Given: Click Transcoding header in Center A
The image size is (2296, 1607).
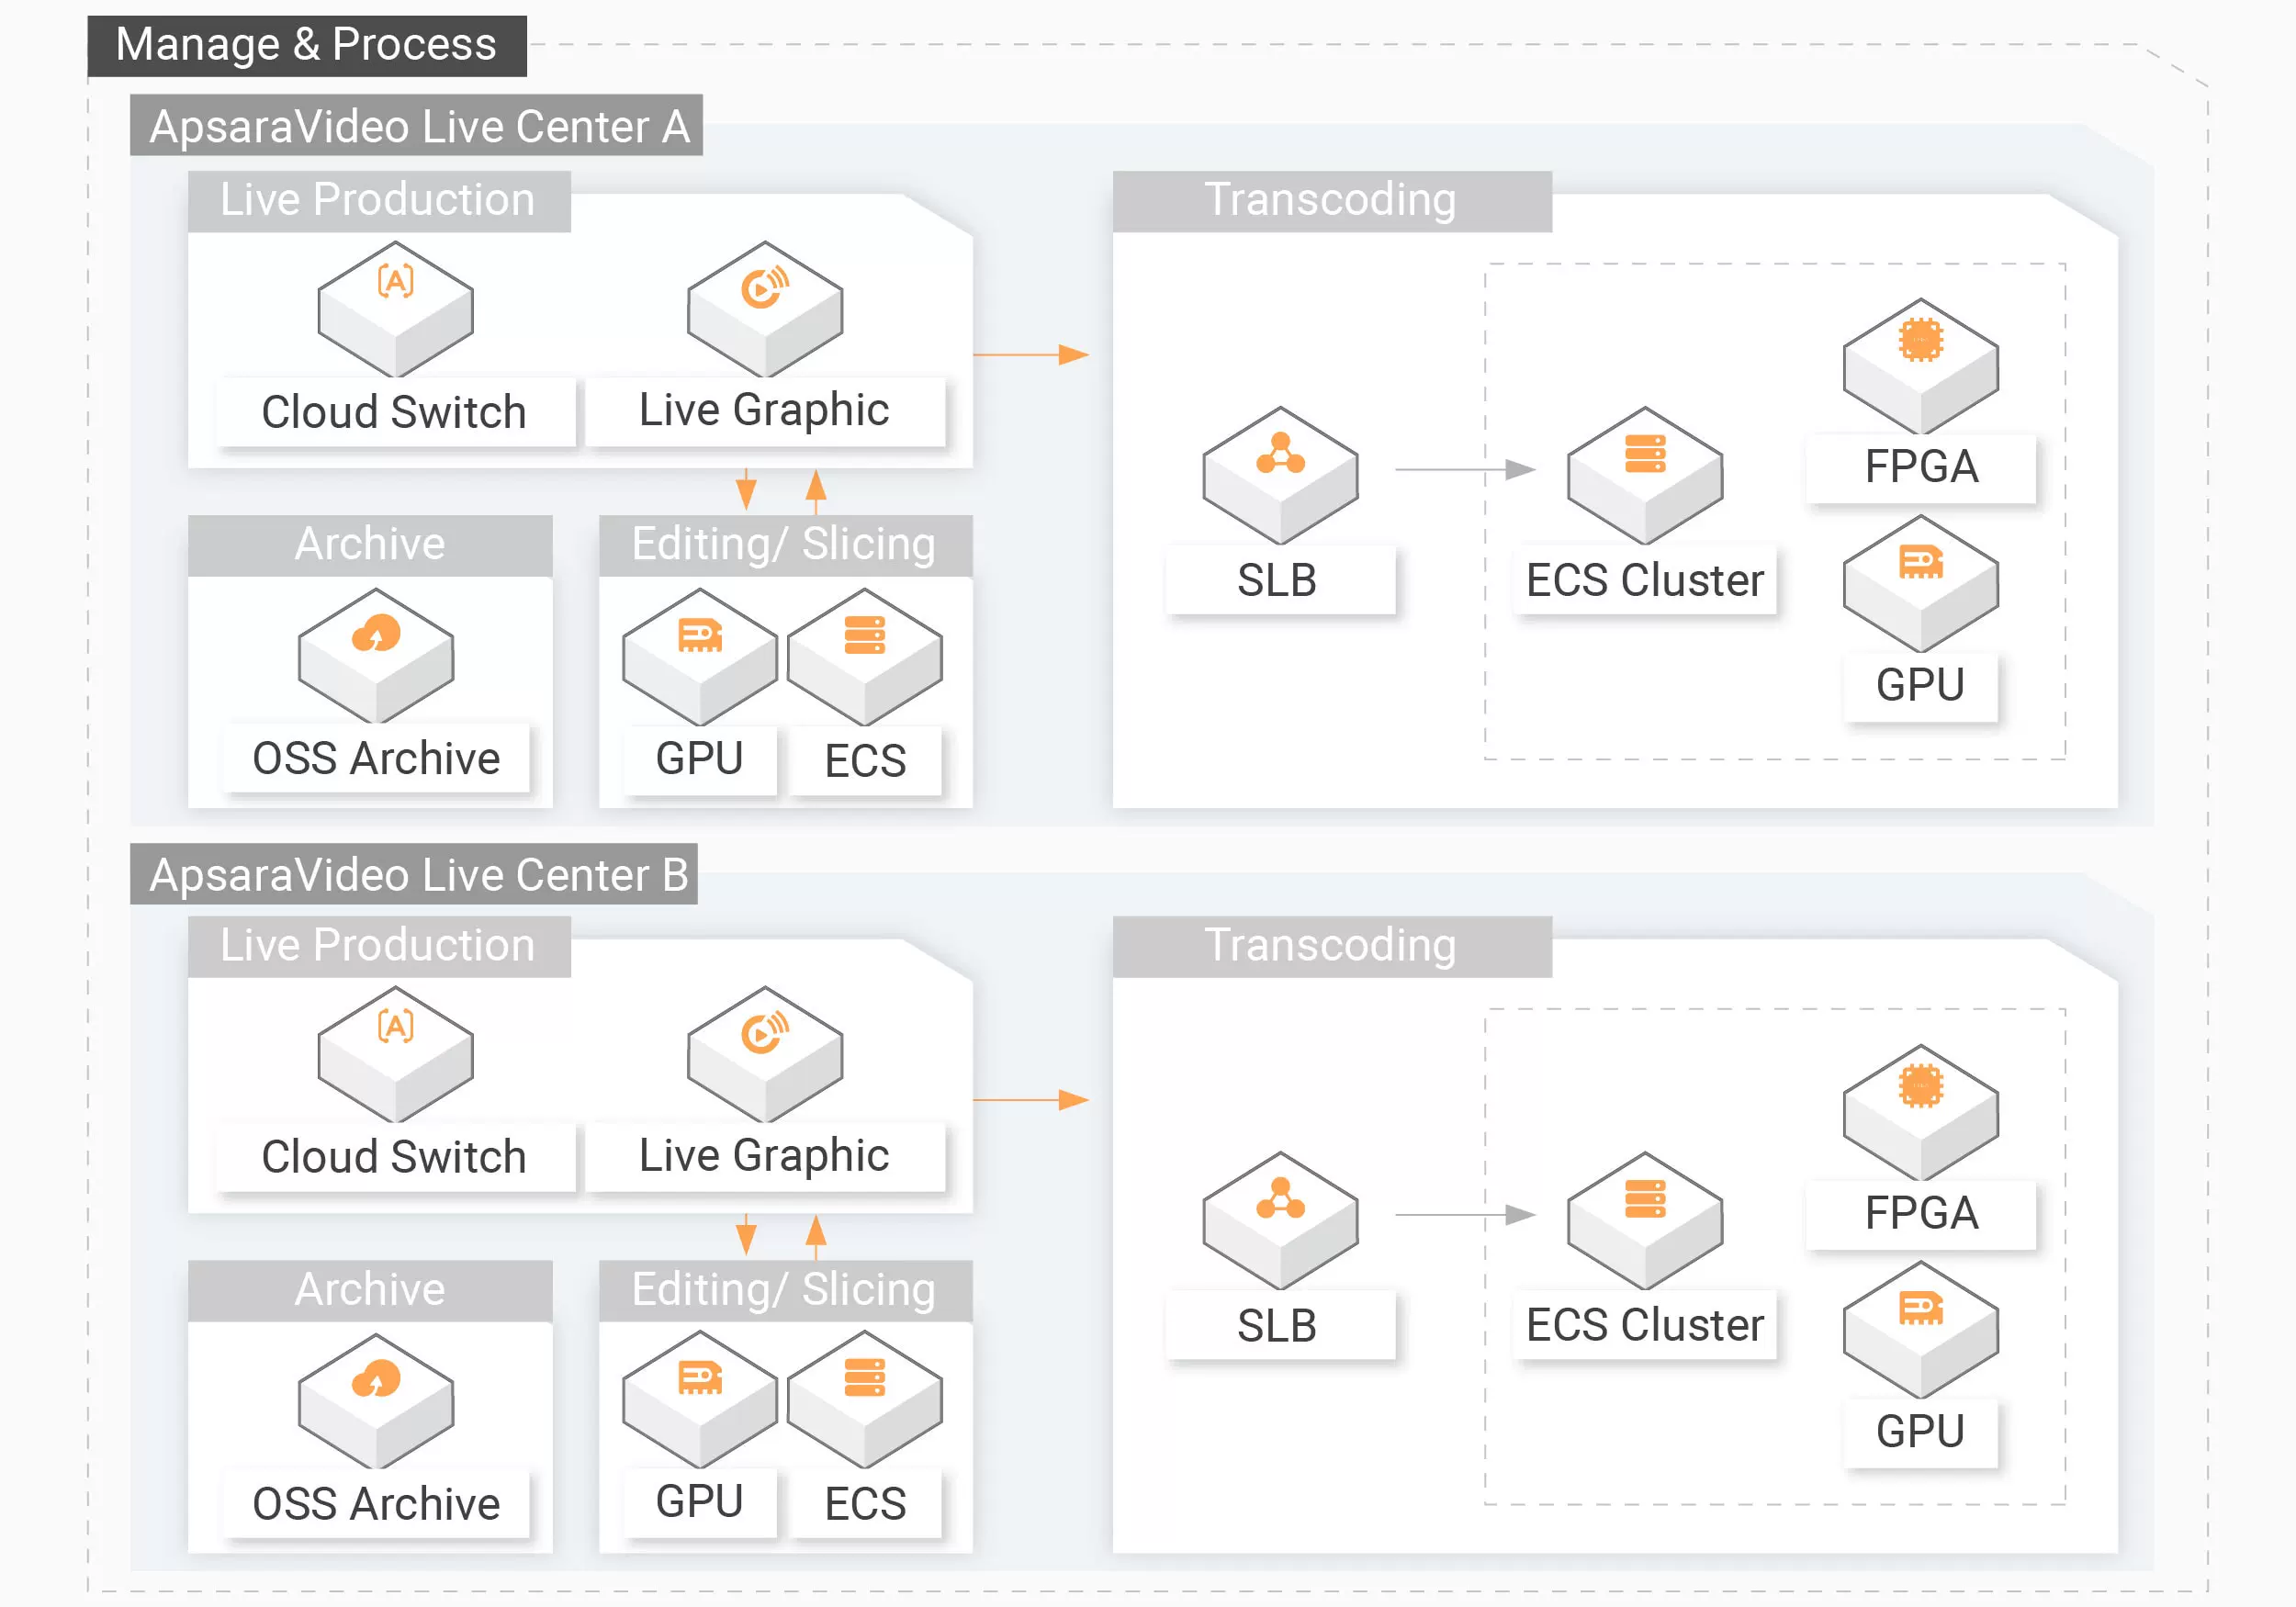Looking at the screenshot, I should pyautogui.click(x=1331, y=200).
